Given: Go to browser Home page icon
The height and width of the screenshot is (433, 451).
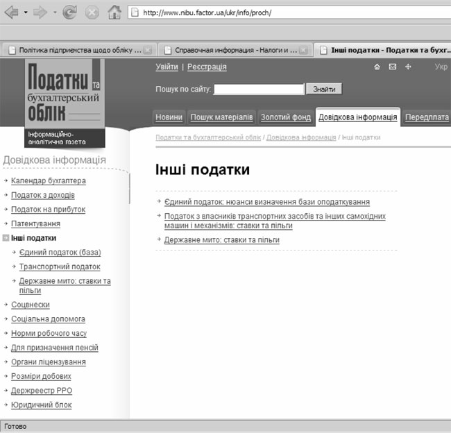Looking at the screenshot, I should click(114, 12).
